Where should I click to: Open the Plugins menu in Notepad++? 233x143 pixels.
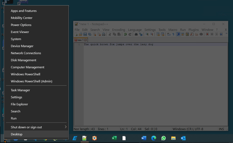[193, 30]
